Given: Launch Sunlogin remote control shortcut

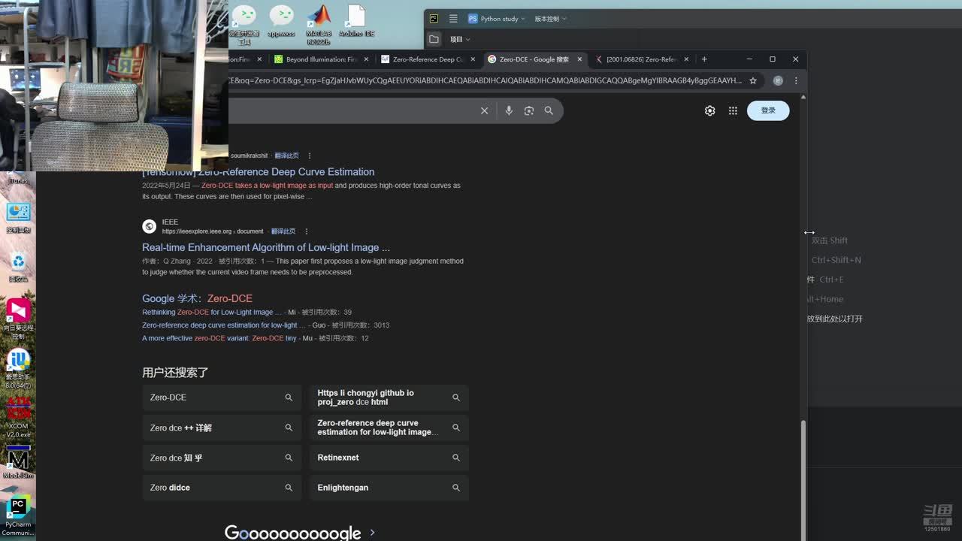Looking at the screenshot, I should point(18,319).
